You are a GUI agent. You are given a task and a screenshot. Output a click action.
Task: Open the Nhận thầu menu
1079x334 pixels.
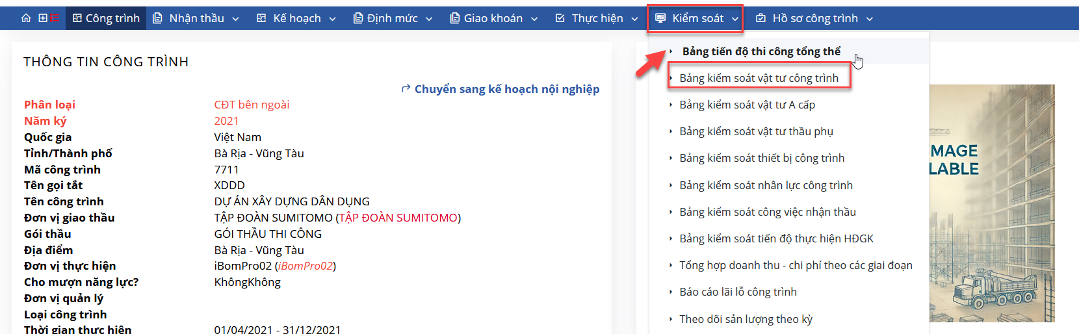pyautogui.click(x=196, y=18)
